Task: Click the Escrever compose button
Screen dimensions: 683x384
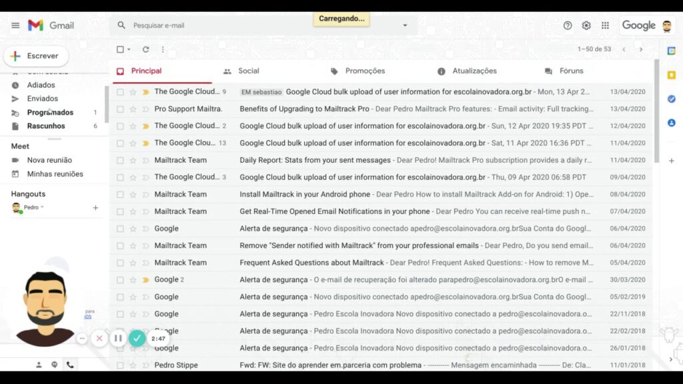Action: (36, 56)
